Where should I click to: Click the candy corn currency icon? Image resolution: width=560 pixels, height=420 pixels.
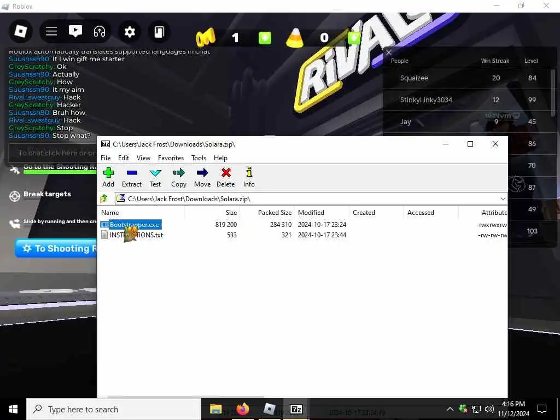point(295,38)
